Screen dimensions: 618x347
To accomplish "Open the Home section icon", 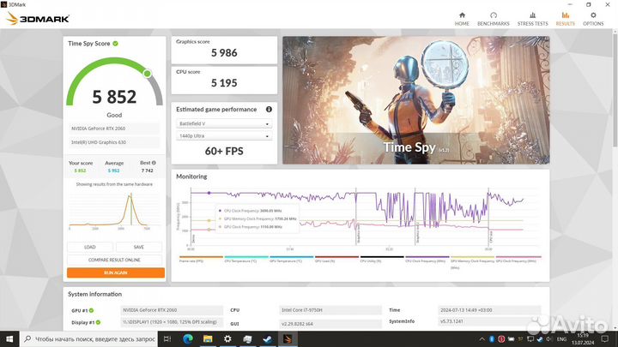I will coord(462,15).
